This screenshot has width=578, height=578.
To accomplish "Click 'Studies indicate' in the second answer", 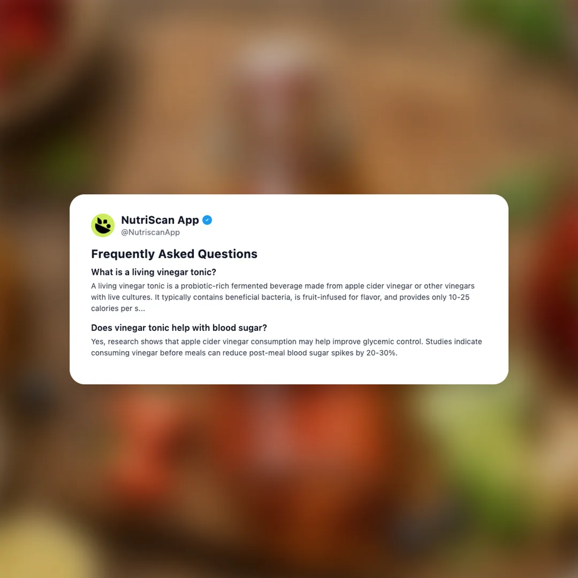I will 454,341.
